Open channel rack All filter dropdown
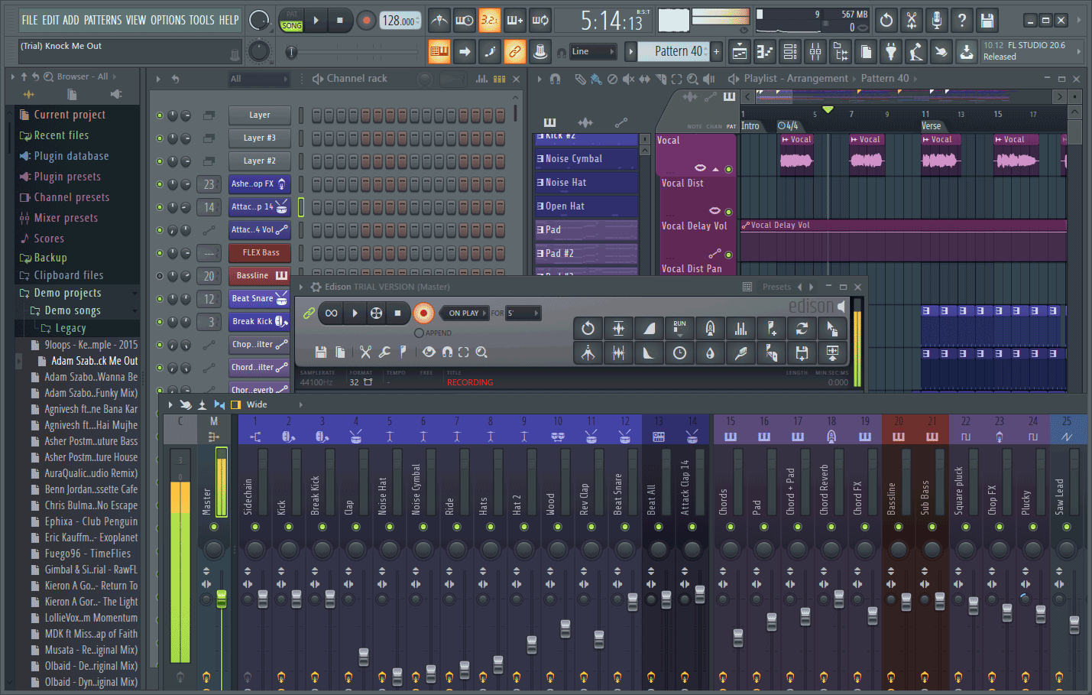 pyautogui.click(x=259, y=79)
